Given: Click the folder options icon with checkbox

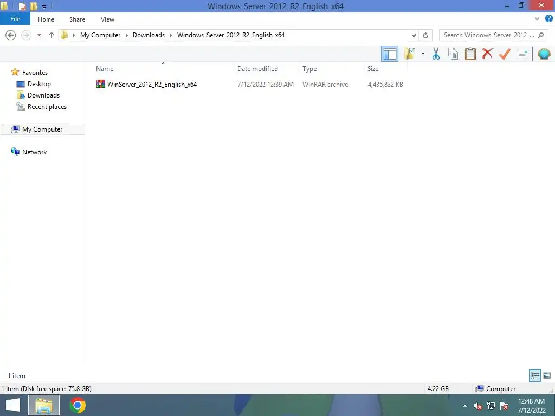Looking at the screenshot, I should [410, 54].
